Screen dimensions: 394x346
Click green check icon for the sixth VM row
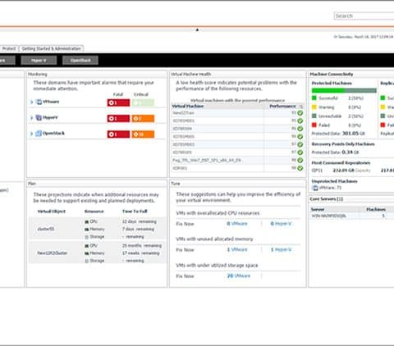coord(300,153)
